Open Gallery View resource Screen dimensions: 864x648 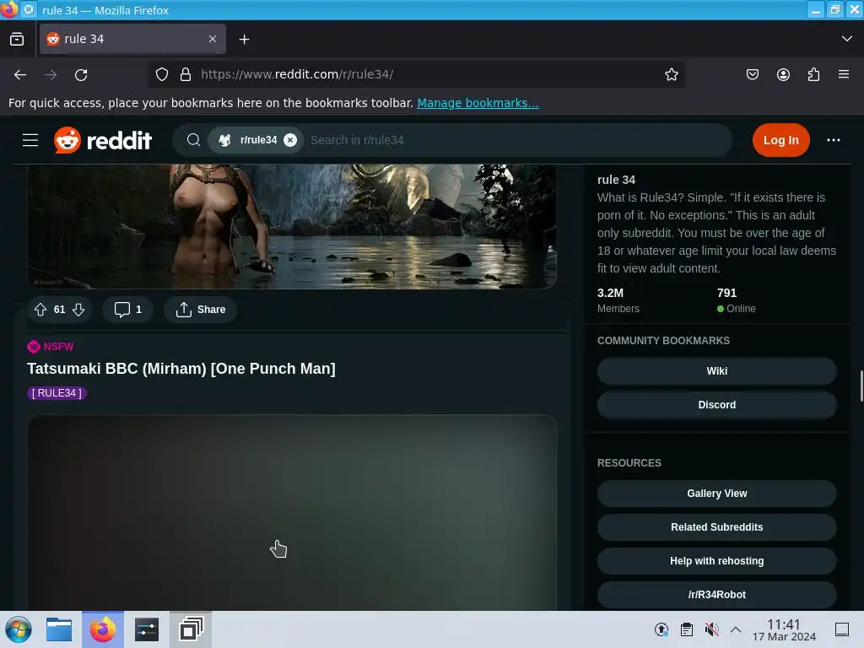point(717,493)
